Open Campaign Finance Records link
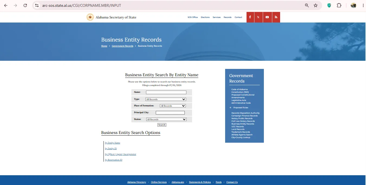The width and height of the screenshot is (366, 185). (245, 116)
